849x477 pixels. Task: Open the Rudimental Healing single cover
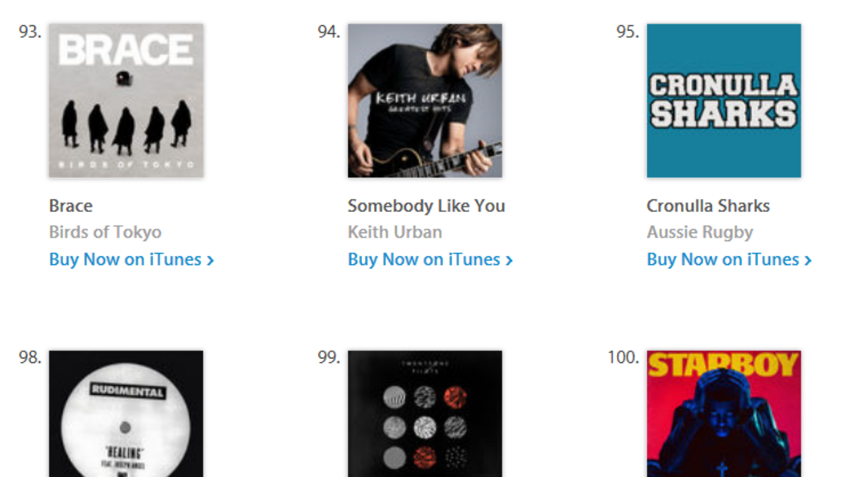coord(126,414)
